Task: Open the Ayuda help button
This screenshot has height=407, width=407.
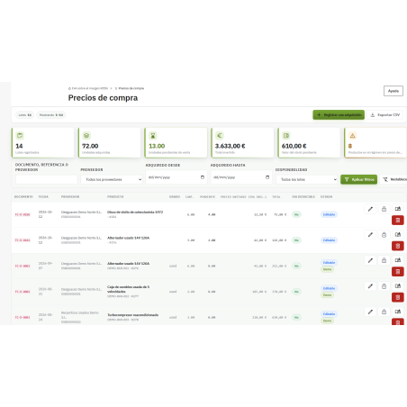Action: tap(393, 91)
